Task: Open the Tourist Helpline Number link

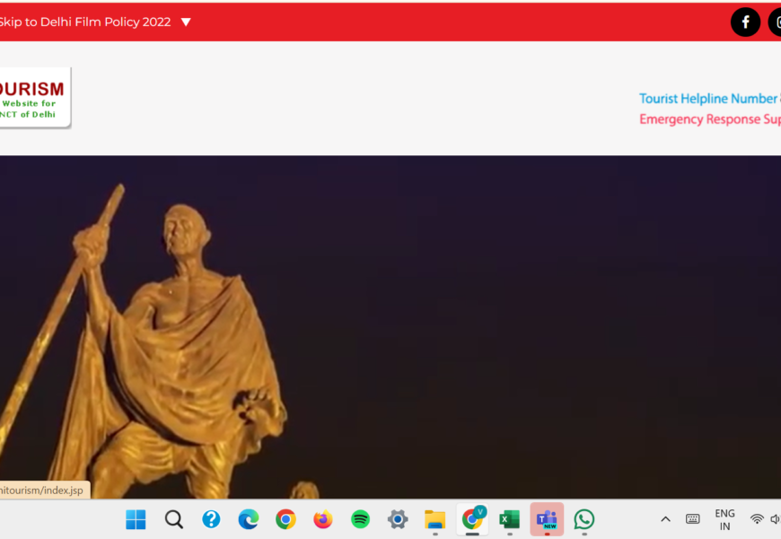Action: click(710, 99)
